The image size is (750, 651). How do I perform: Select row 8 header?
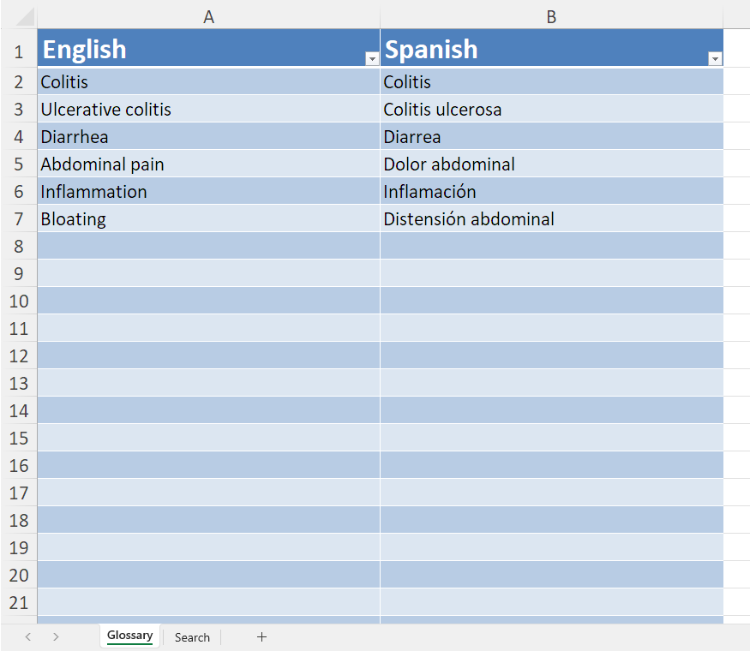tap(19, 247)
